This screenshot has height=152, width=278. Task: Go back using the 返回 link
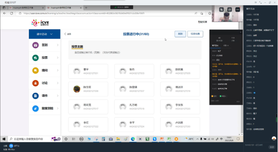(x=68, y=34)
